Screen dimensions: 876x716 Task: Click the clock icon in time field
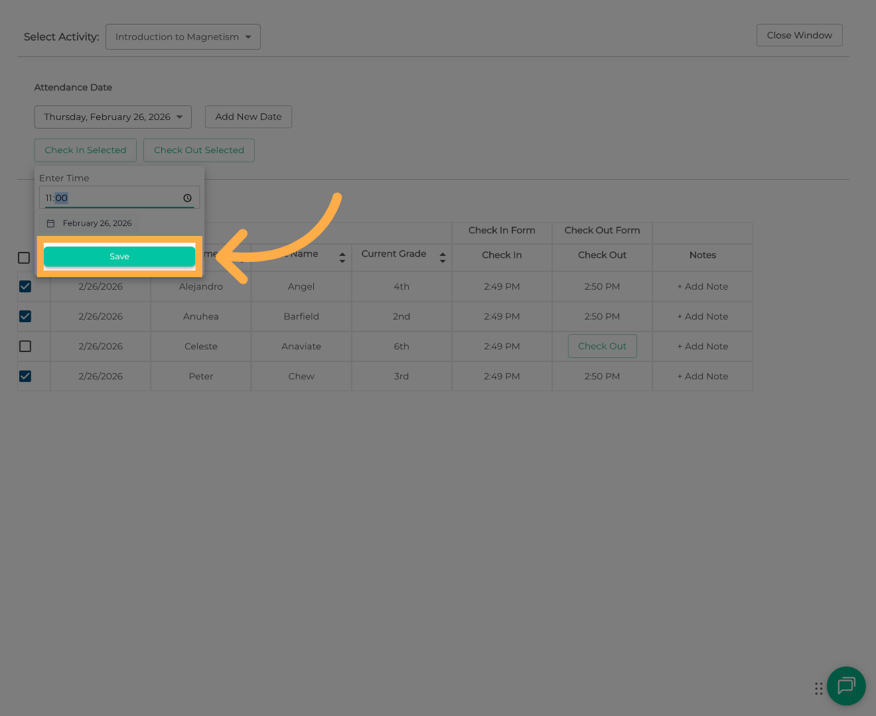(x=187, y=198)
